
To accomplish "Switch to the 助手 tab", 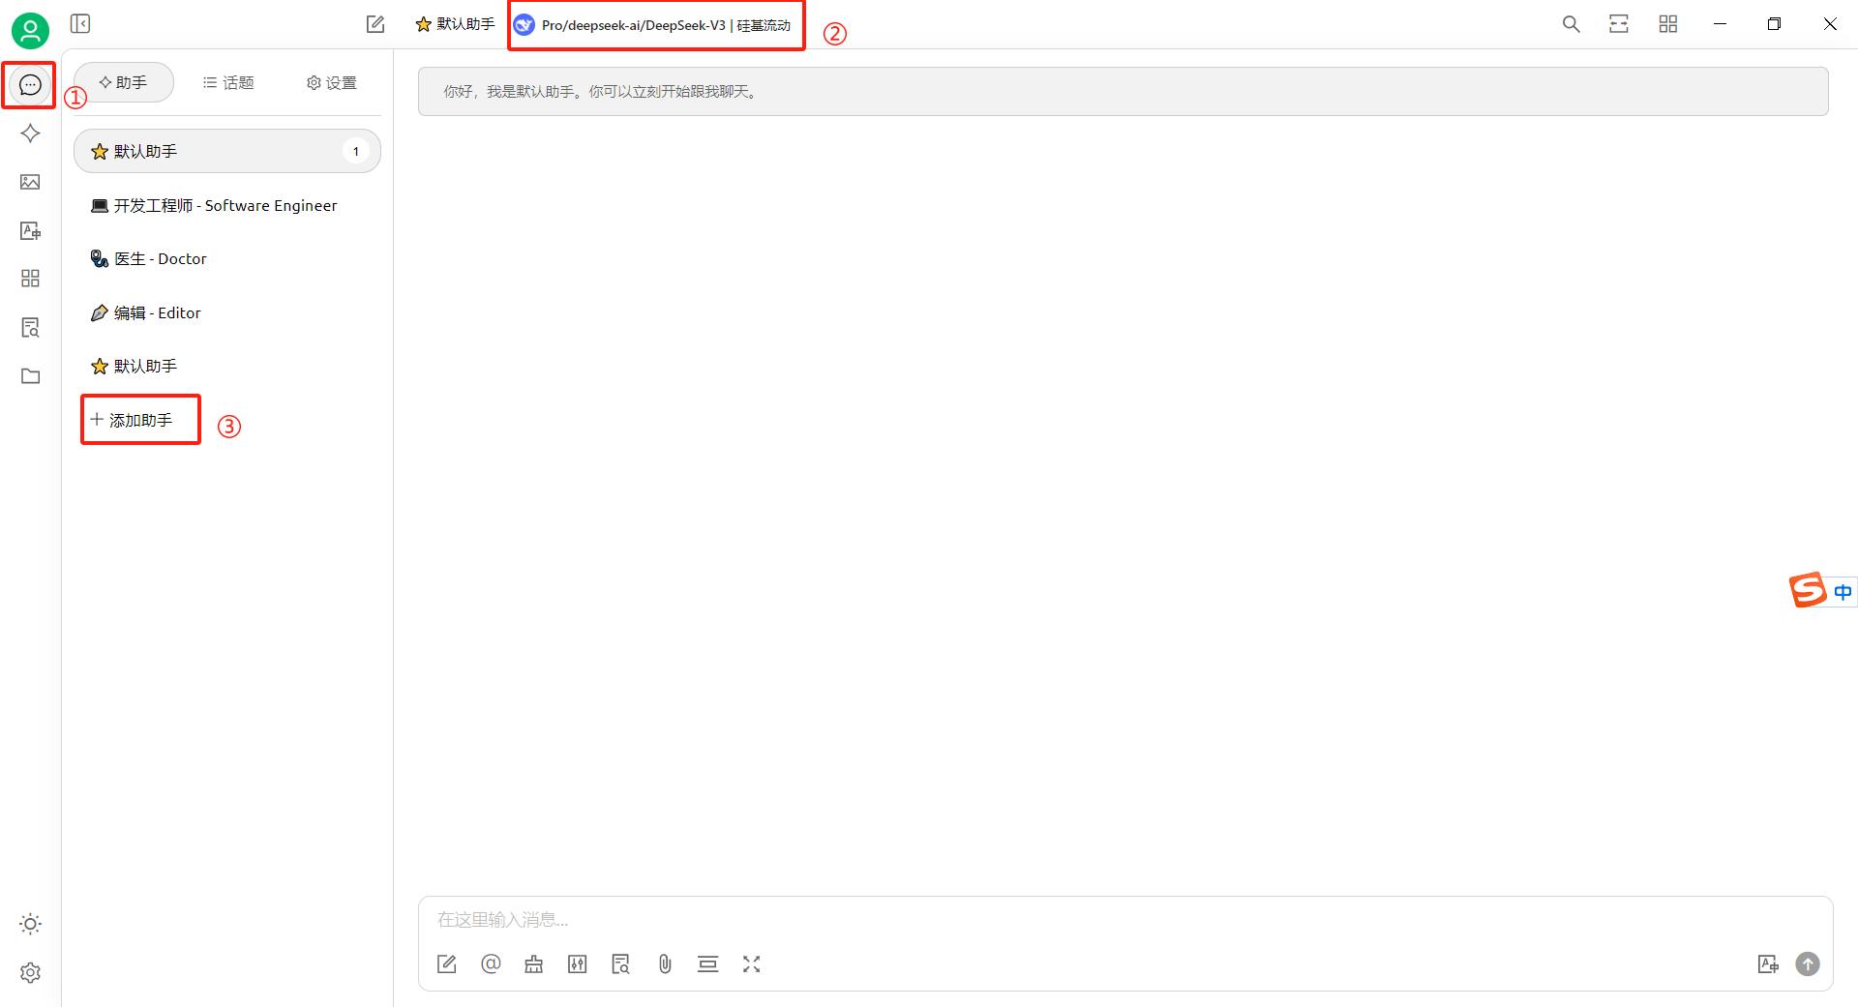I will click(124, 82).
